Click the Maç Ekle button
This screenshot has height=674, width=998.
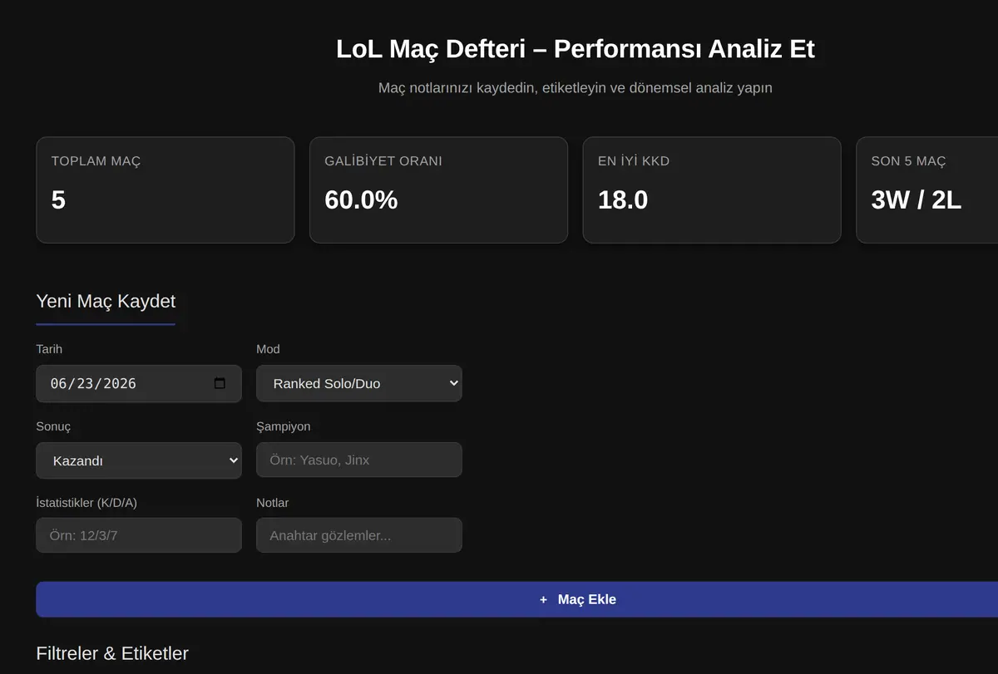516,599
